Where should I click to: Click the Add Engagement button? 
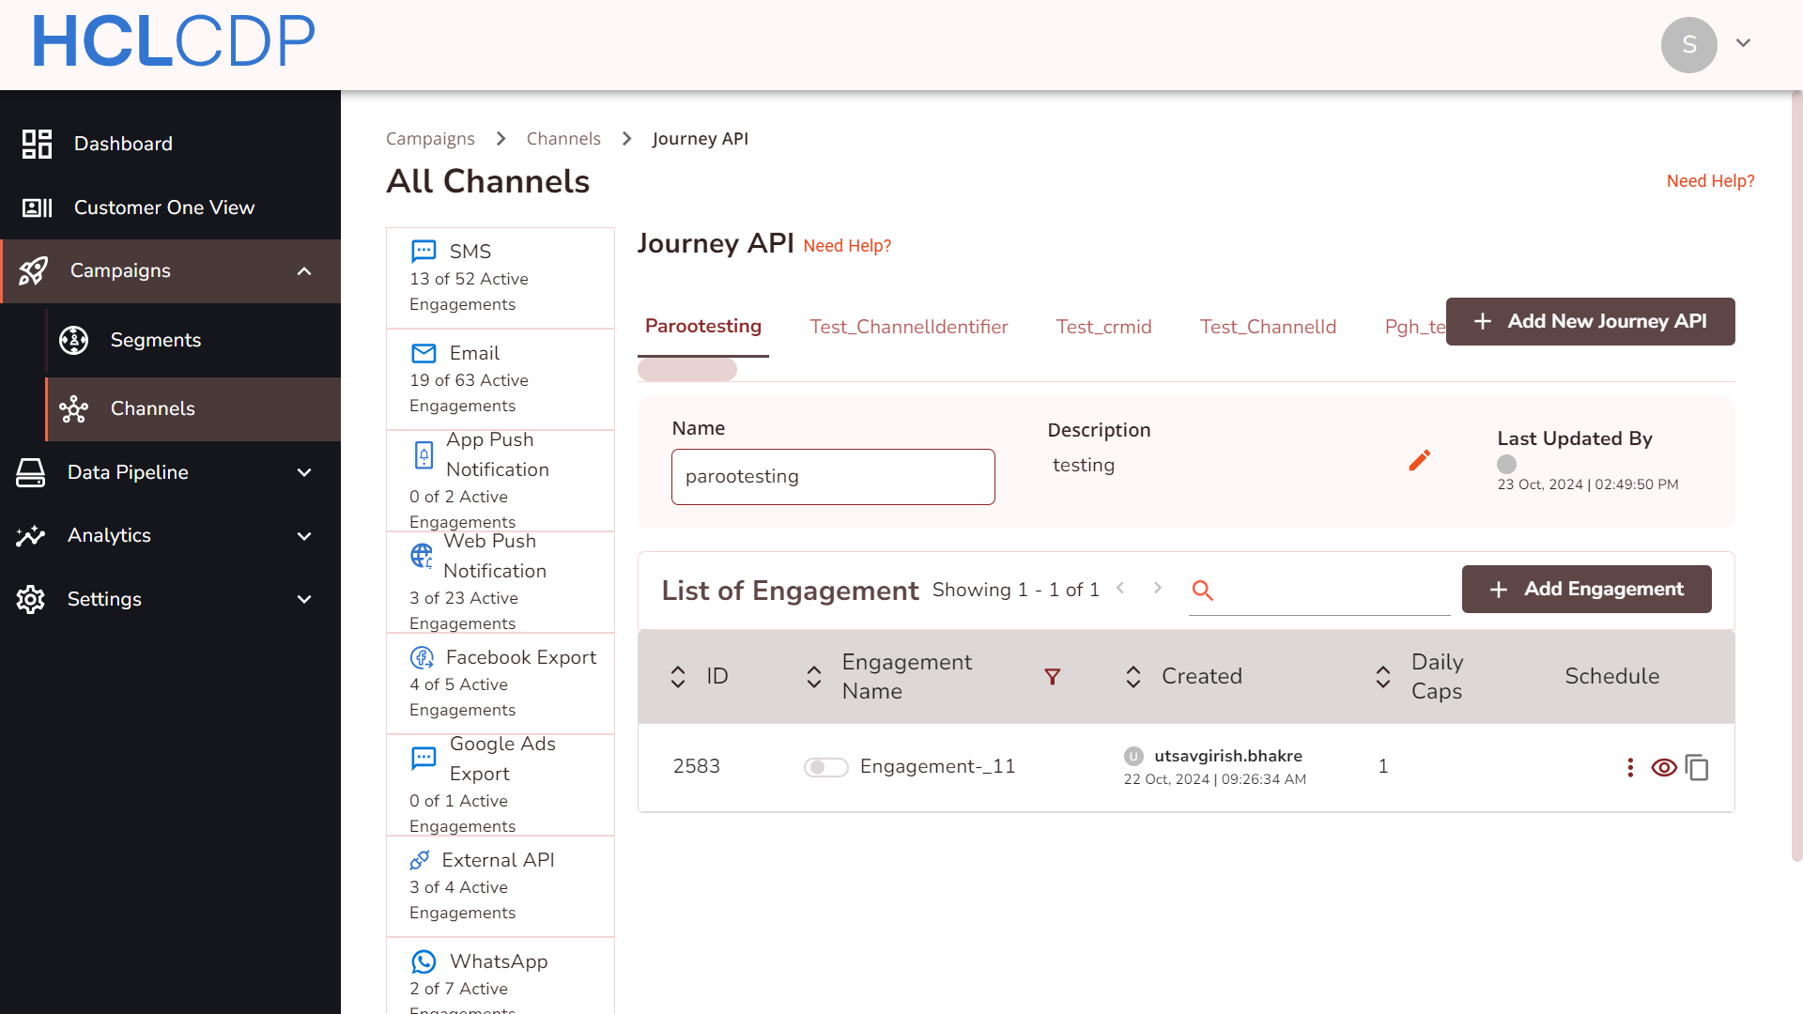click(1586, 590)
